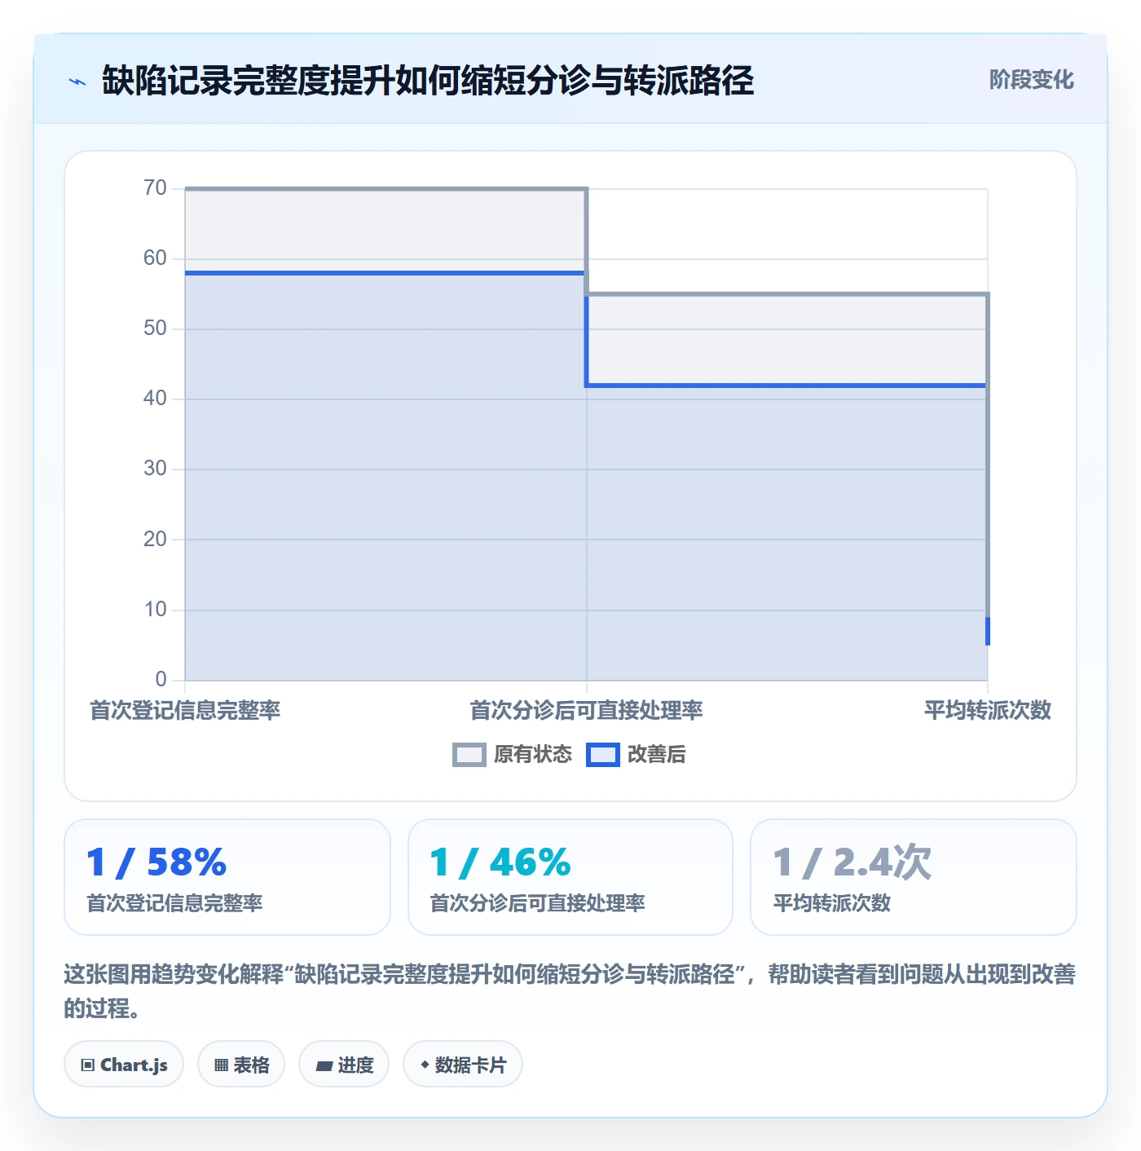Image resolution: width=1141 pixels, height=1151 pixels.
Task: Click the "1 / 58%" stat value
Action: pyautogui.click(x=156, y=862)
